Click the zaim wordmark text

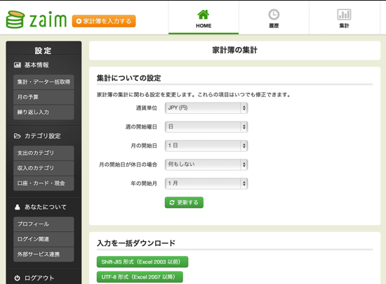pos(48,20)
